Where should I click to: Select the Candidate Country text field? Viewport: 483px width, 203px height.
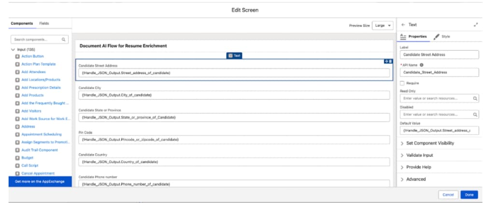[x=234, y=162]
